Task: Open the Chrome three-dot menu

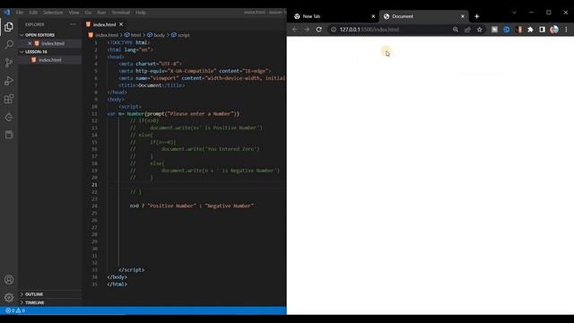Action: point(566,30)
